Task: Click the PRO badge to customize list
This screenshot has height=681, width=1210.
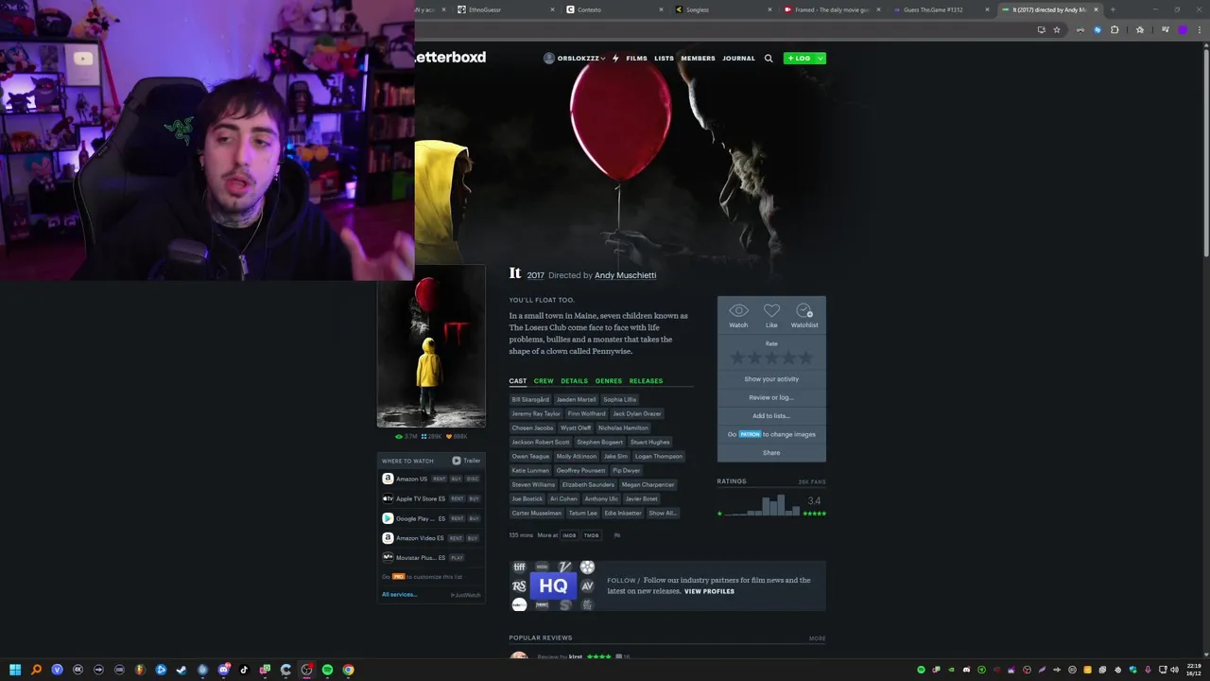Action: pos(398,577)
